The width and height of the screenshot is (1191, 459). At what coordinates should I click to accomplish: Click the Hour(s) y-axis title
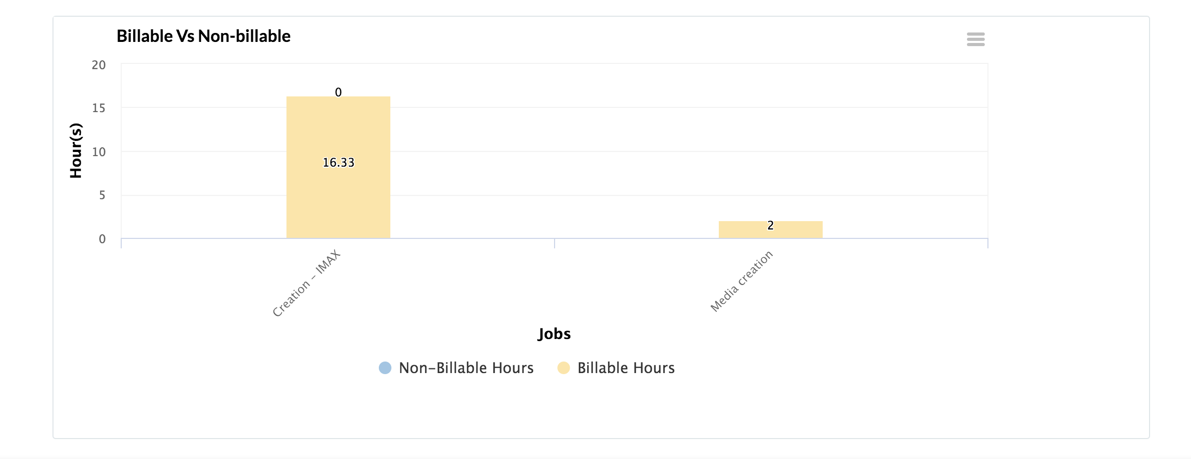(76, 151)
